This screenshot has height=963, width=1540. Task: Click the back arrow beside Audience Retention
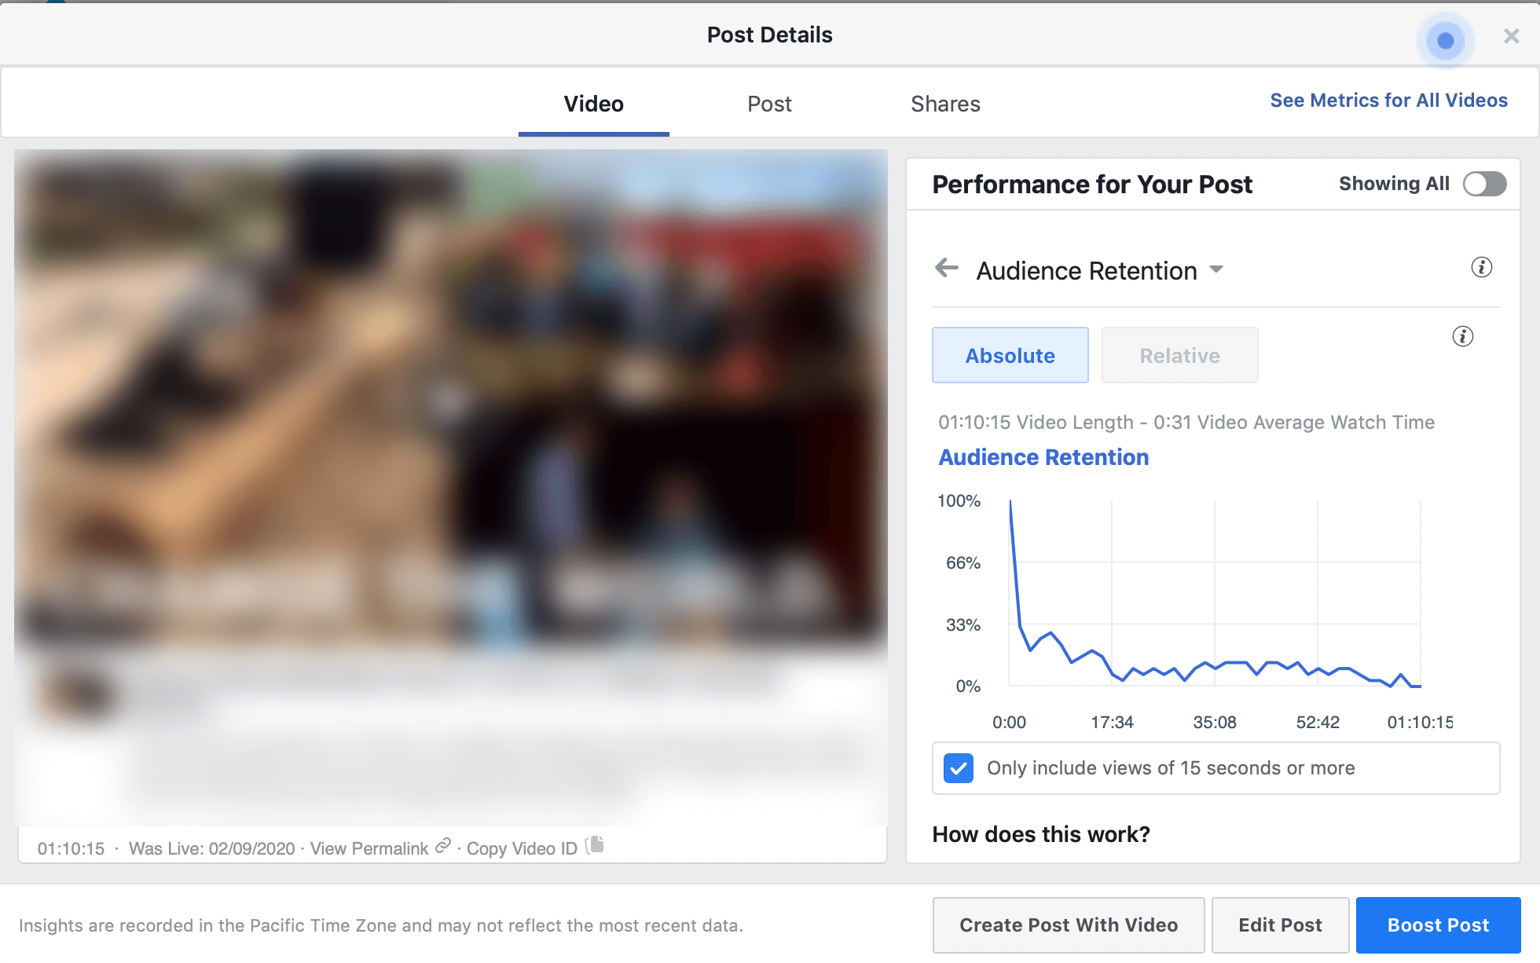click(x=947, y=269)
